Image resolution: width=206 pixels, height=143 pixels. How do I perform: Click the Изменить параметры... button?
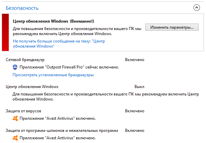[172, 27]
